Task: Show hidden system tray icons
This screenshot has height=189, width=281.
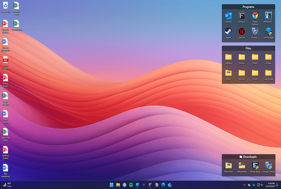Action: (x=245, y=185)
